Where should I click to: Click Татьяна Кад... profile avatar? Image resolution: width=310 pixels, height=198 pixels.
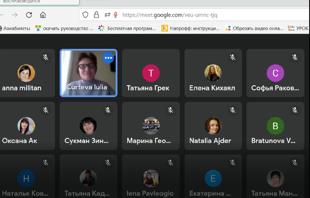[x=88, y=178]
